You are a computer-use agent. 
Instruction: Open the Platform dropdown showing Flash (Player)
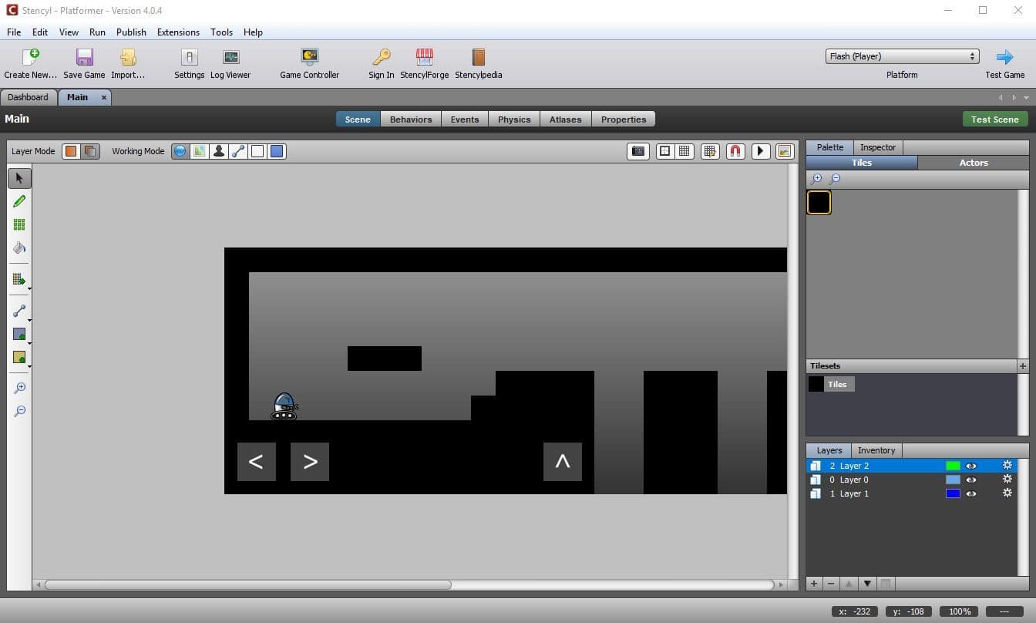902,56
